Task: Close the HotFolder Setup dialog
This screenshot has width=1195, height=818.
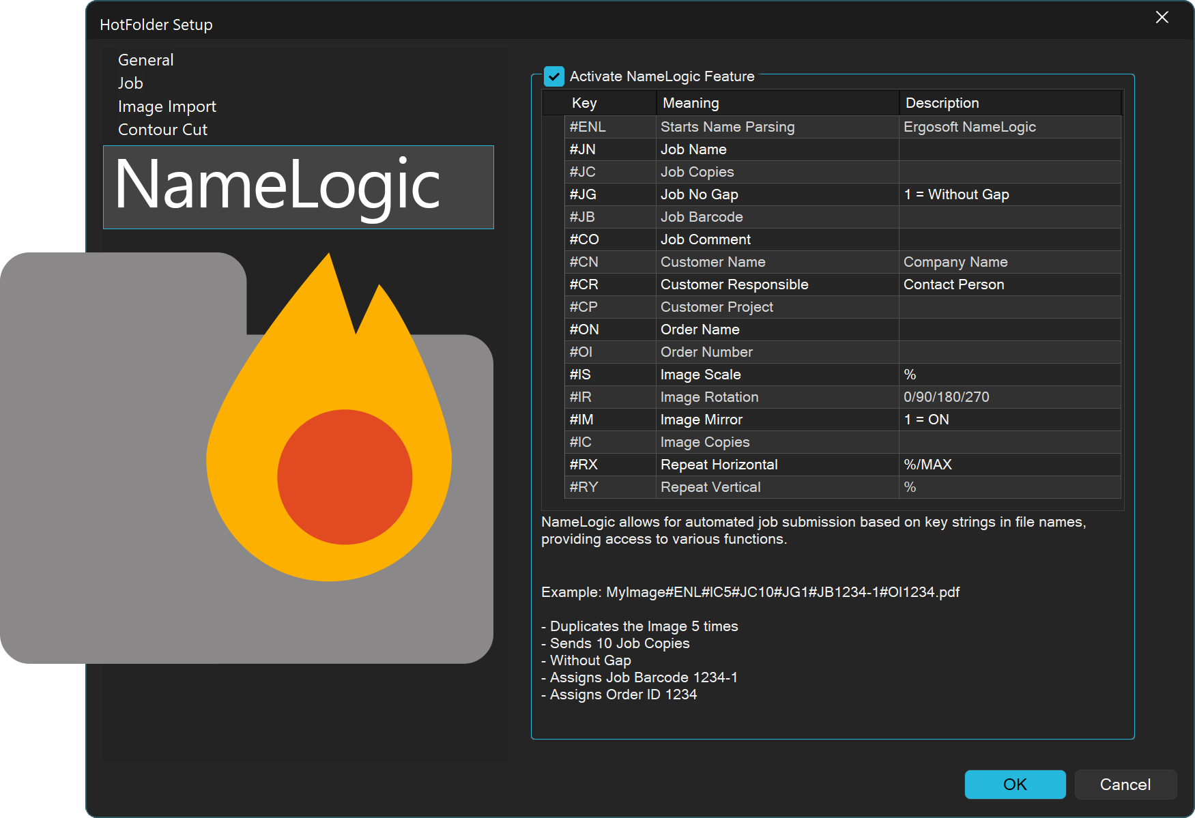Action: (1162, 18)
